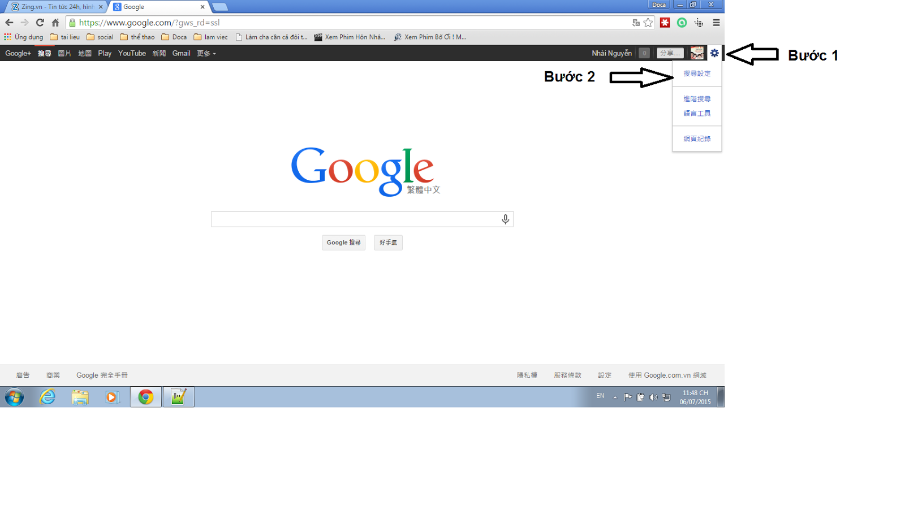Open the Ứng dụng apps shortcut

[24, 37]
